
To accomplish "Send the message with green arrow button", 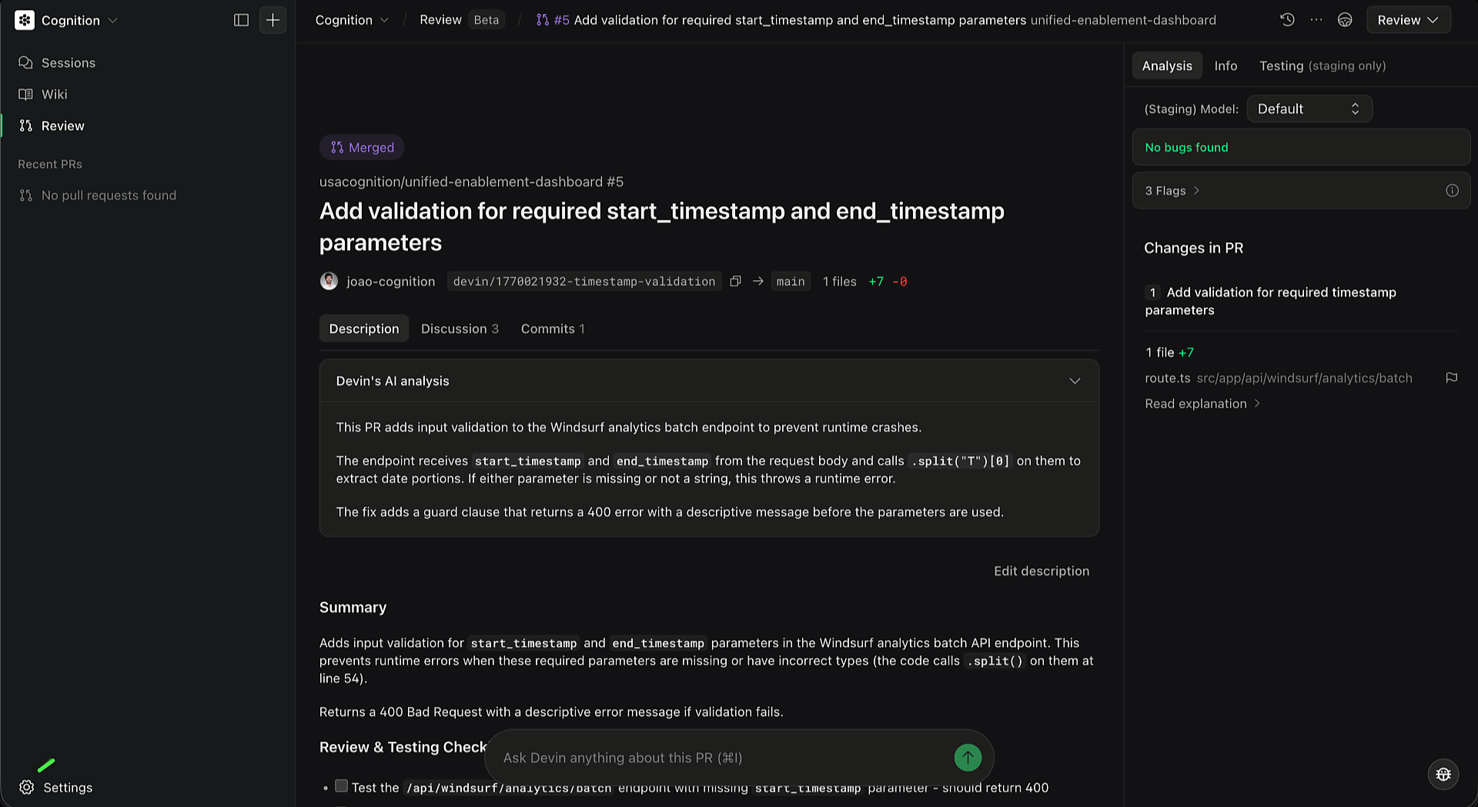I will pos(968,758).
